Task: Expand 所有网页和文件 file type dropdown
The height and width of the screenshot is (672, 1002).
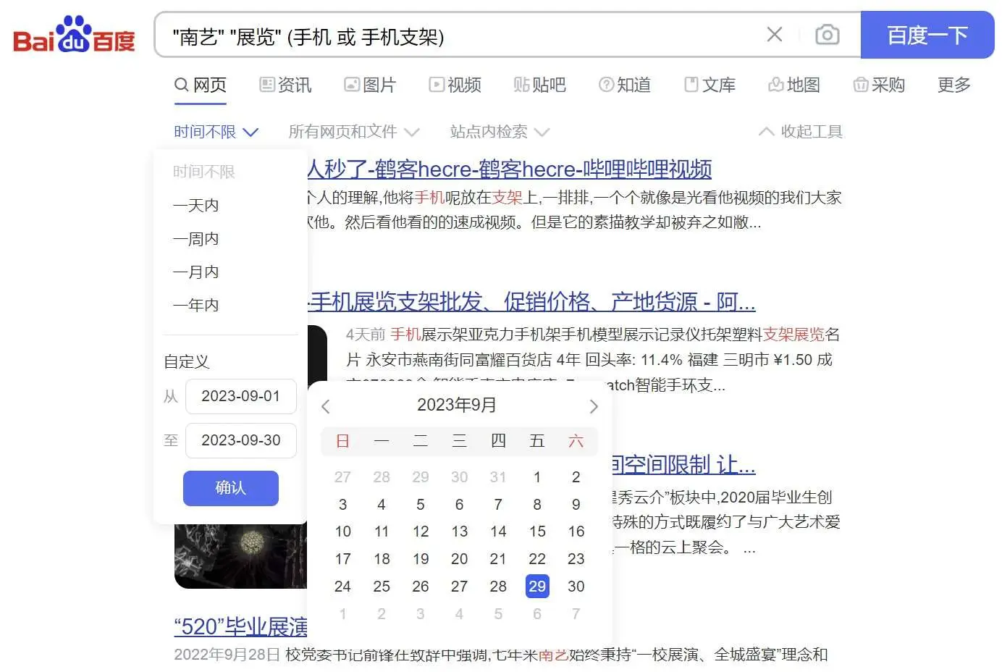Action: tap(353, 132)
